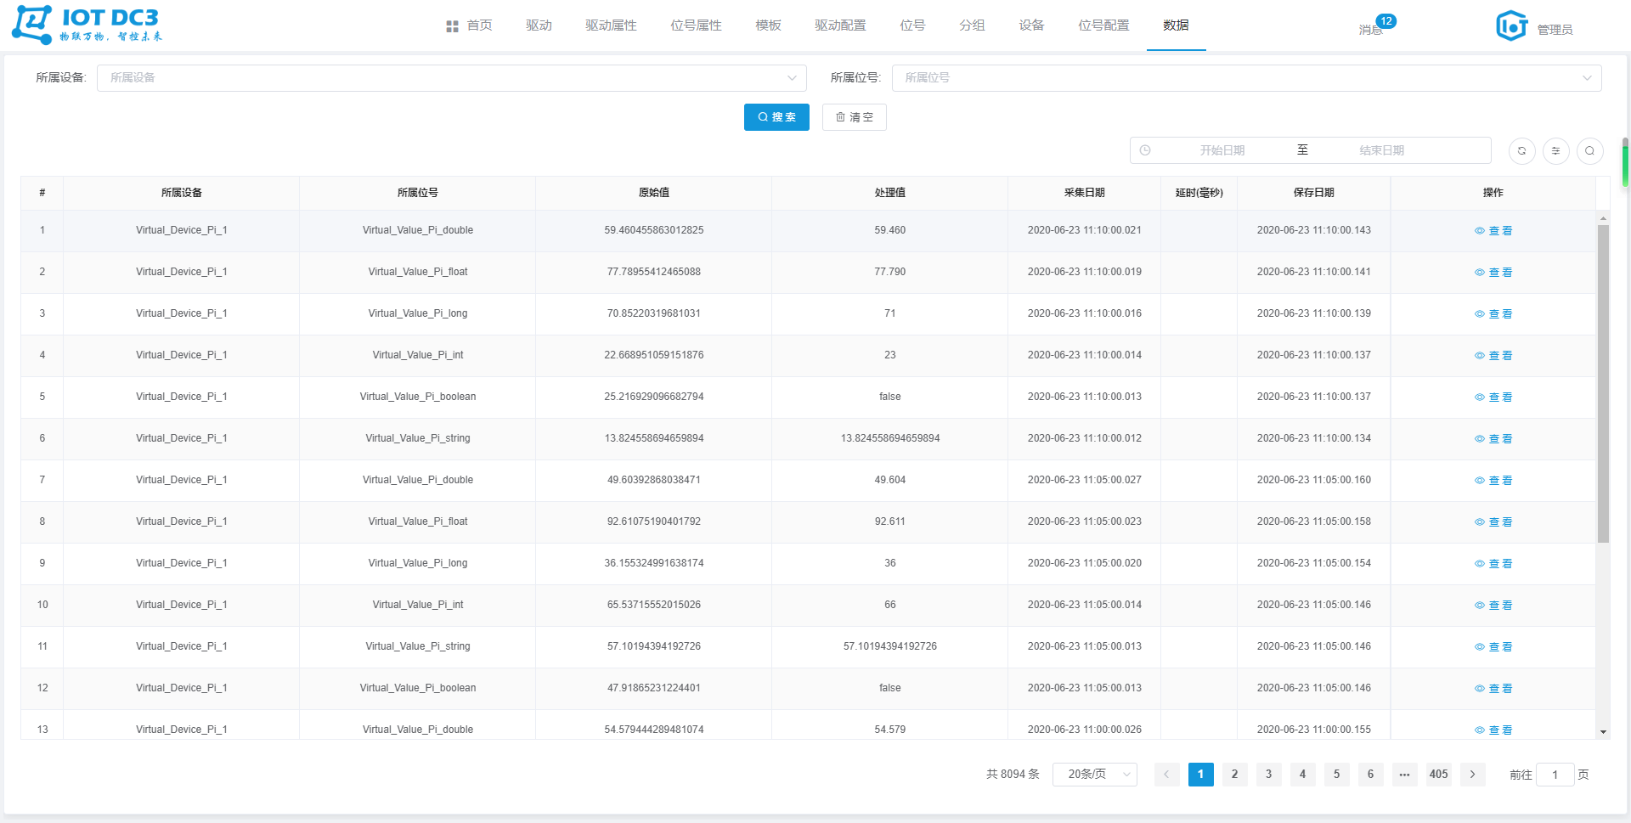This screenshot has width=1631, height=823.
Task: Click the round search icon button
Action: 1589,151
